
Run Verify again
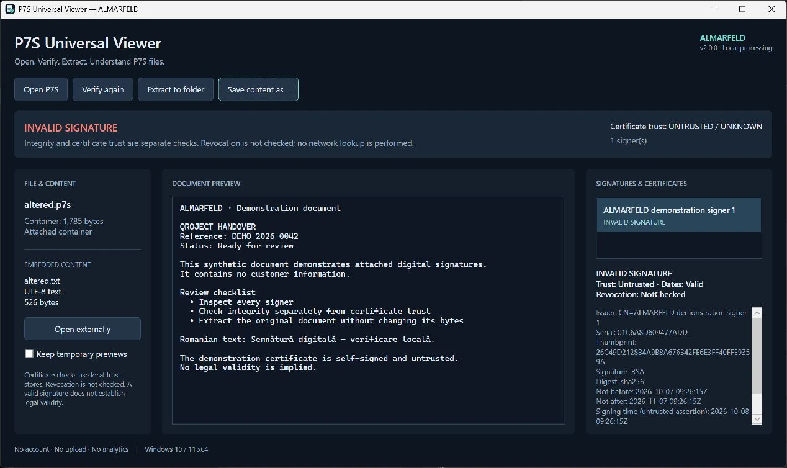click(x=102, y=89)
